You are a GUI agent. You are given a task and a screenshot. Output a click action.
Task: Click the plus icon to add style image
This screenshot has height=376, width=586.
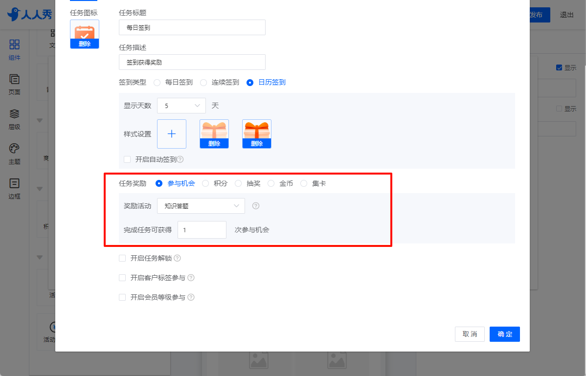click(x=172, y=134)
